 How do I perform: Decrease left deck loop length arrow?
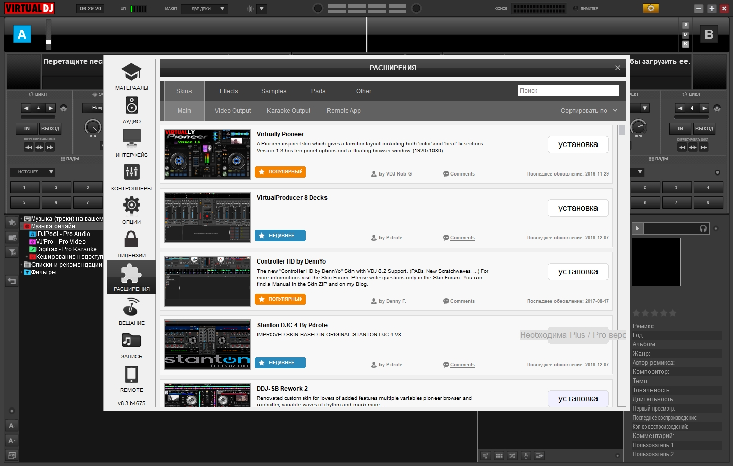(x=26, y=108)
